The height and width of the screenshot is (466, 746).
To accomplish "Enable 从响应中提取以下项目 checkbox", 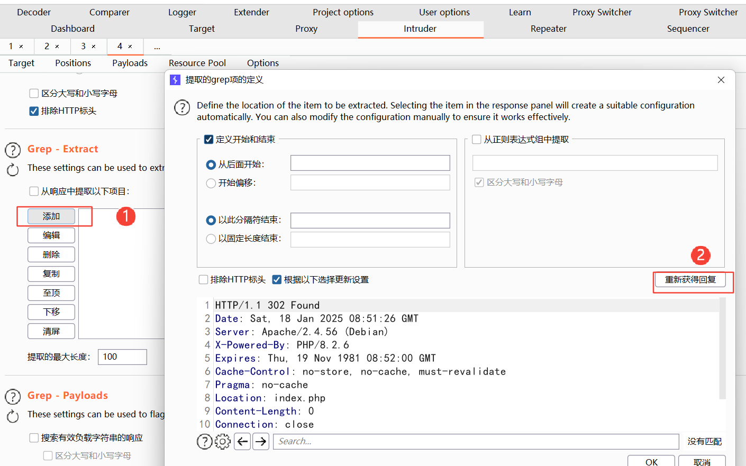I will (34, 191).
